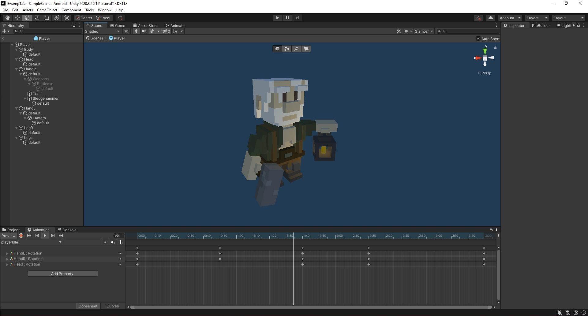Screen dimensions: 588x316
Task: Toggle scene effects rendering
Action: (152, 31)
